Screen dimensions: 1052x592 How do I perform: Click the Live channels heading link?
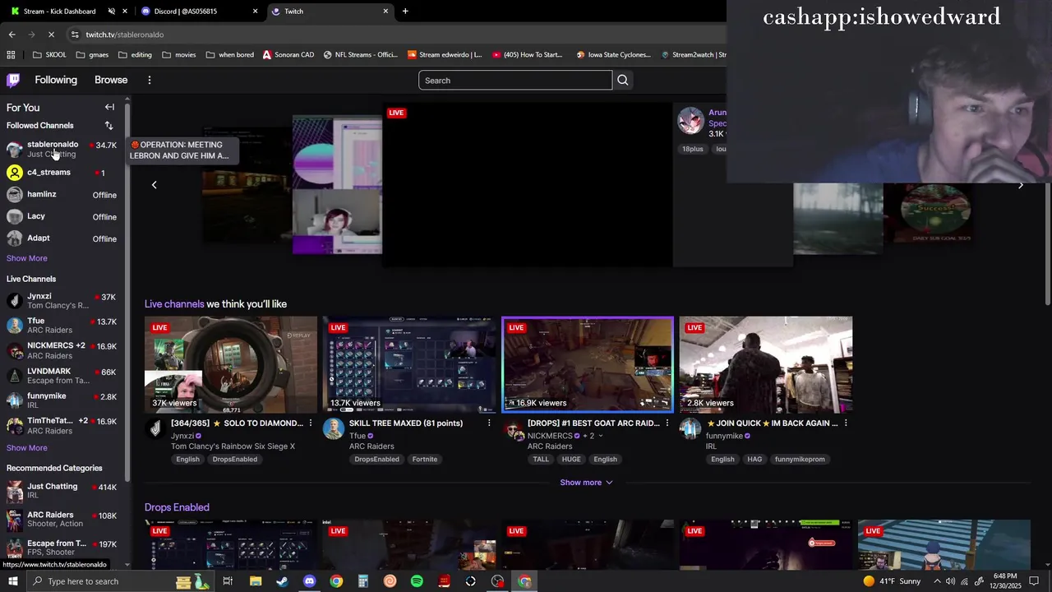(174, 304)
